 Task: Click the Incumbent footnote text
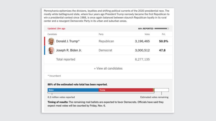tap(54, 76)
